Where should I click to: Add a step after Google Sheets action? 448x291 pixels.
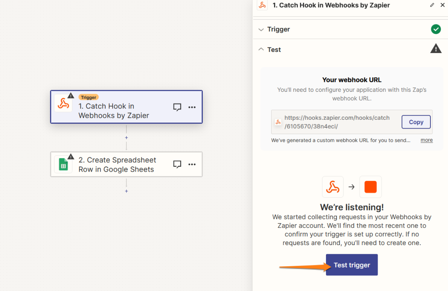[x=126, y=191]
